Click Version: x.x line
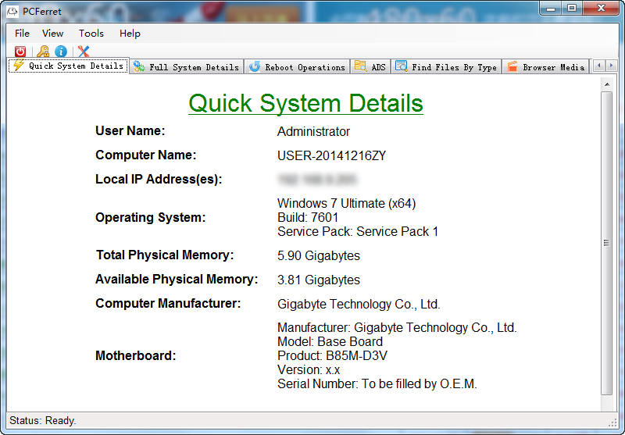Screen dimensions: 625x435 309,370
